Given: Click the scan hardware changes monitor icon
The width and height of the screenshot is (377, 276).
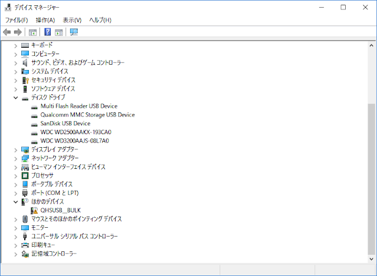Looking at the screenshot, I should click(x=74, y=32).
